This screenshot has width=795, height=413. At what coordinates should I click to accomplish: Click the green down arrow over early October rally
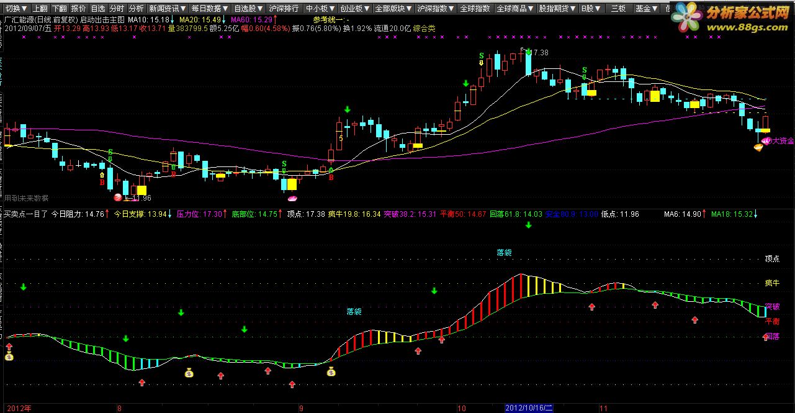[465, 83]
